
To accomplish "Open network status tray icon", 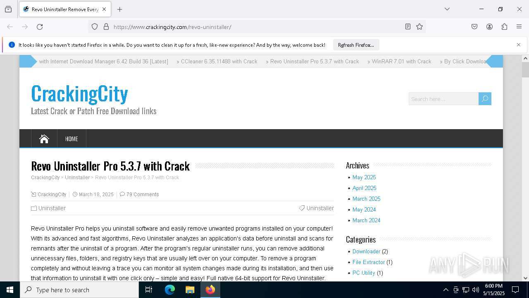I will 466,290.
